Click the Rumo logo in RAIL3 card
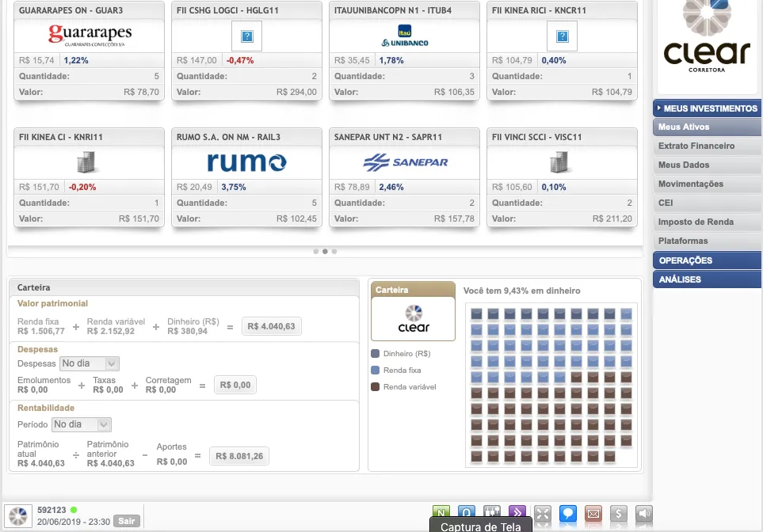Viewport: 763px width, 532px height. [246, 162]
